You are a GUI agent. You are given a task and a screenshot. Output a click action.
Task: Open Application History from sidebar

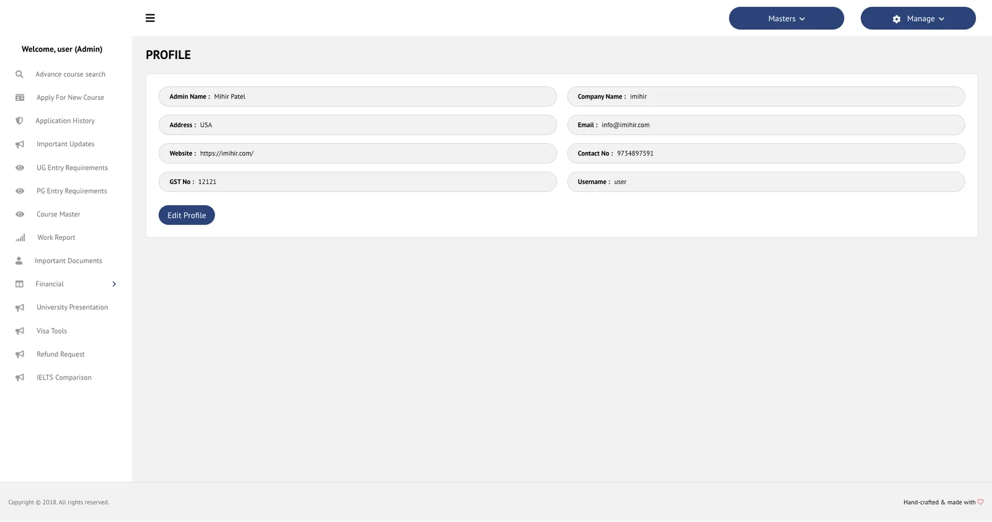(65, 121)
